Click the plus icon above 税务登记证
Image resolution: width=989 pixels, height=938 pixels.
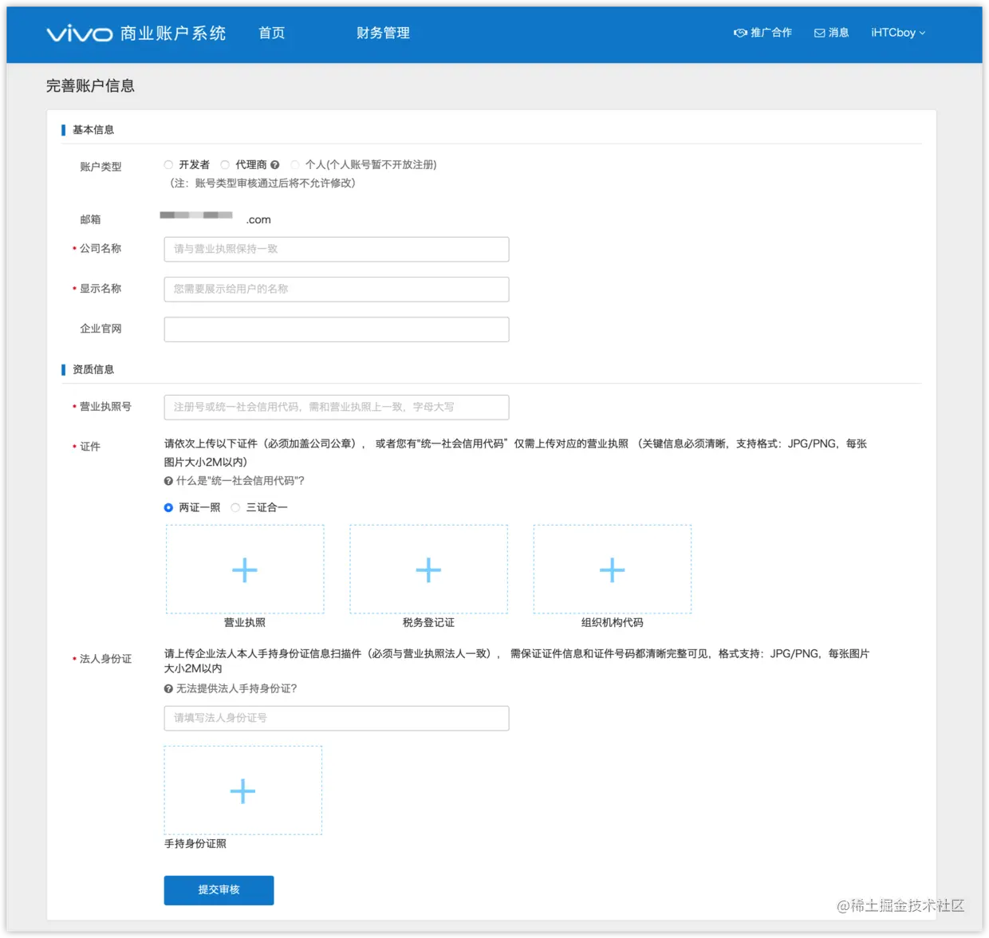pyautogui.click(x=428, y=569)
